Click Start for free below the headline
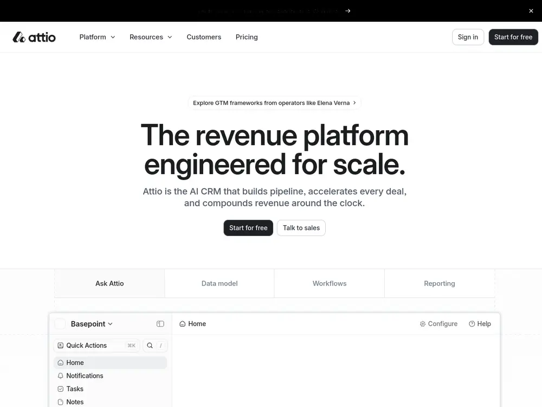Image resolution: width=542 pixels, height=407 pixels. tap(248, 228)
